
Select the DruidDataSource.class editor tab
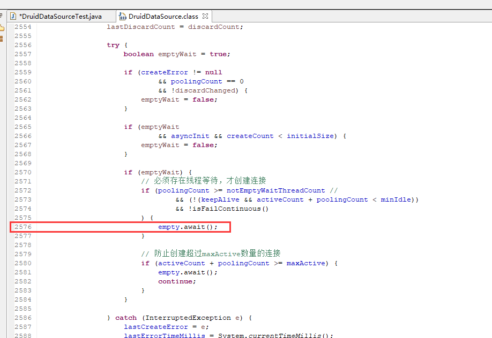[x=163, y=16]
